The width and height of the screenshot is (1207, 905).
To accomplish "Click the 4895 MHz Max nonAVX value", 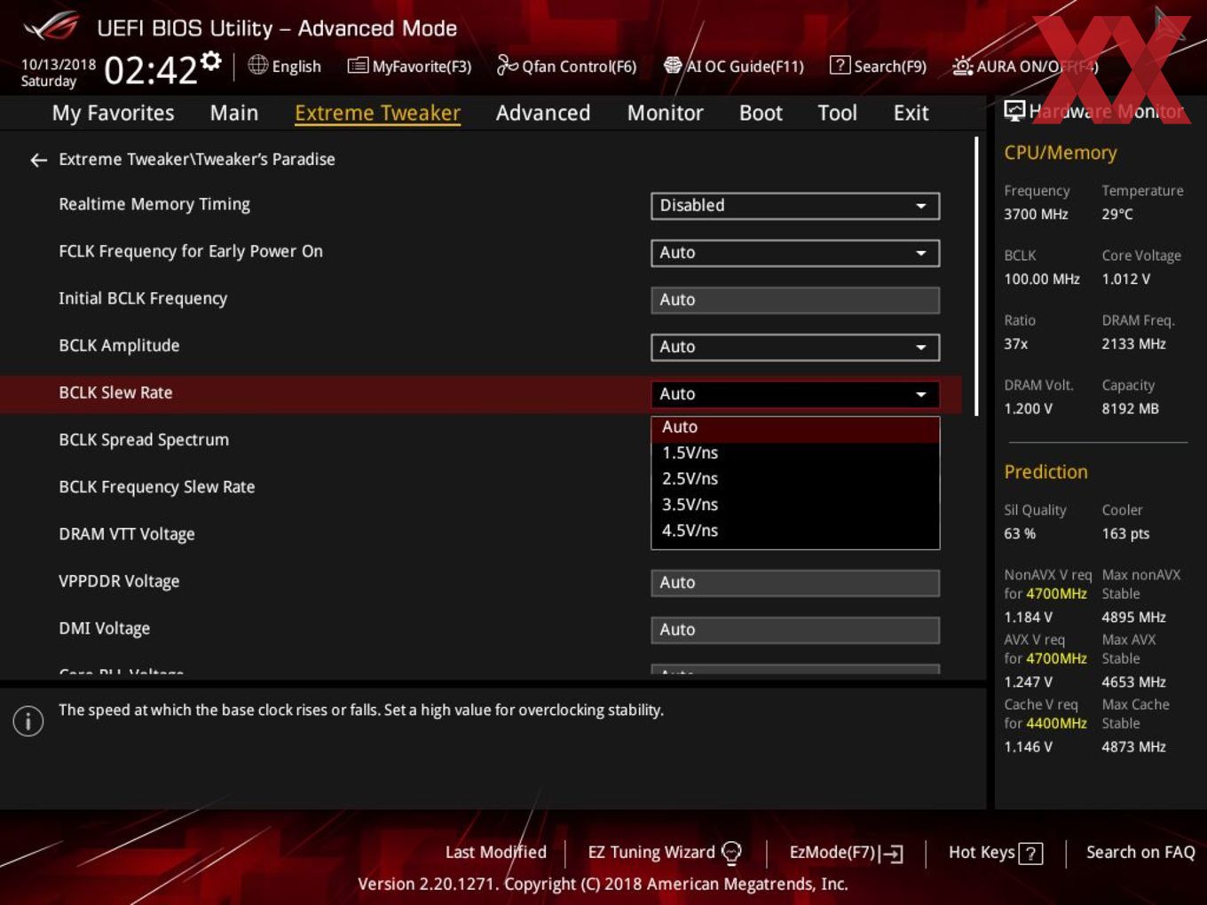I will (1134, 617).
